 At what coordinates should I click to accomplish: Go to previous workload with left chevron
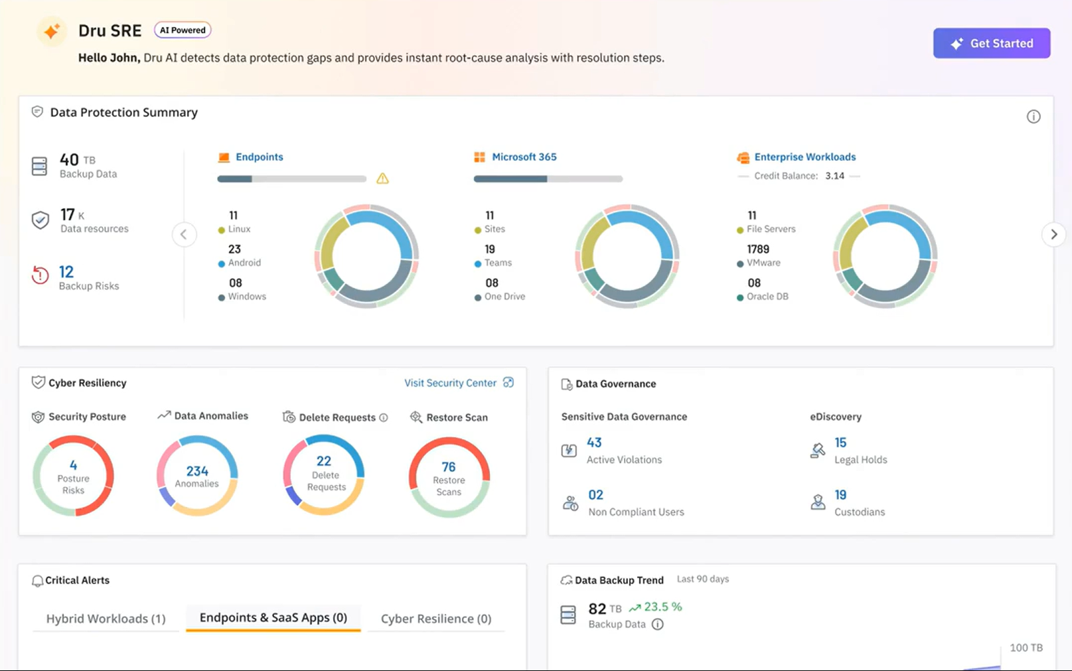pyautogui.click(x=184, y=234)
